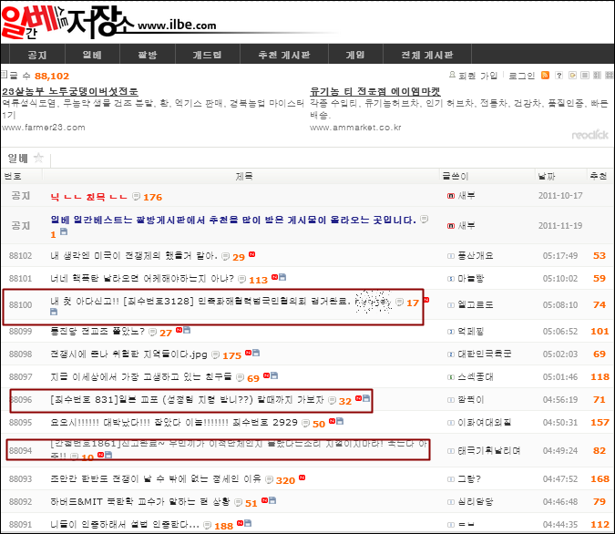Click comment bubble icon on post 88091
The height and width of the screenshot is (534, 615).
pos(208,525)
